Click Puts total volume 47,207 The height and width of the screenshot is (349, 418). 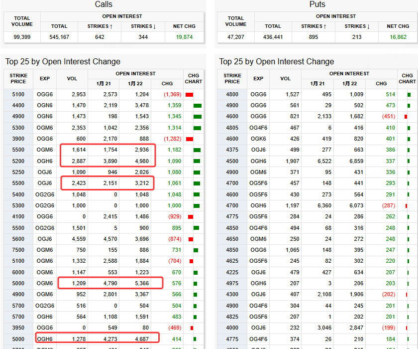236,37
